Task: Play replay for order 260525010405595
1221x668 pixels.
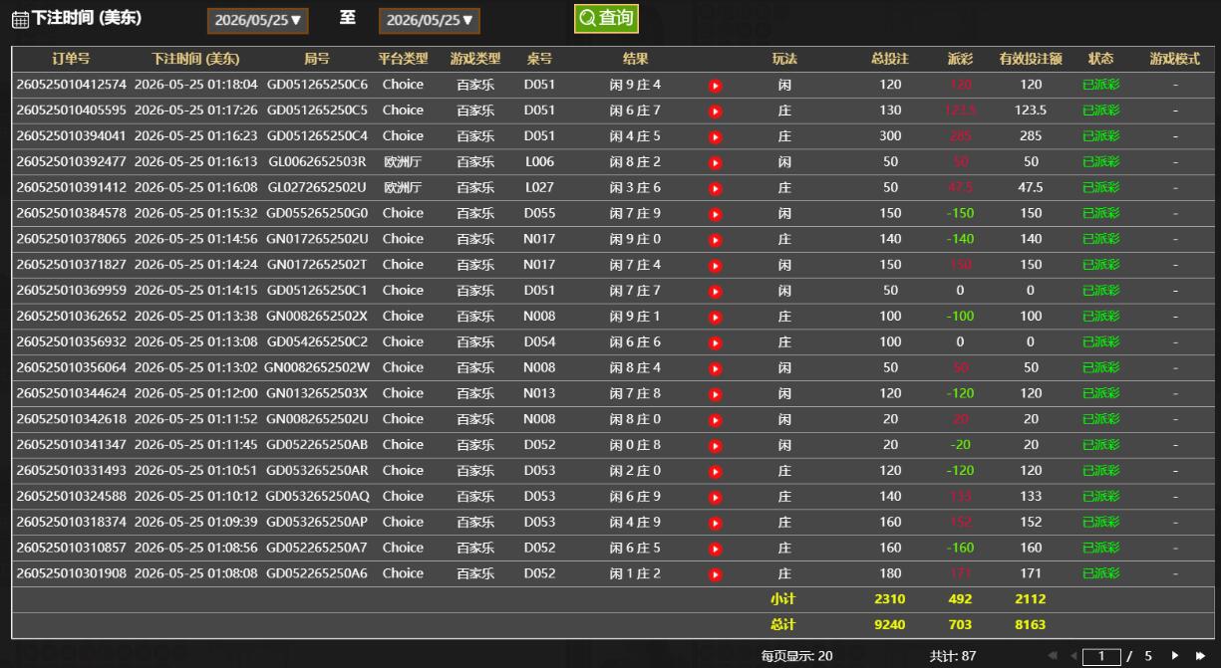Action: pyautogui.click(x=715, y=111)
